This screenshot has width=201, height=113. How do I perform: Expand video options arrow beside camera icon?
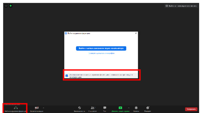(x=43, y=108)
